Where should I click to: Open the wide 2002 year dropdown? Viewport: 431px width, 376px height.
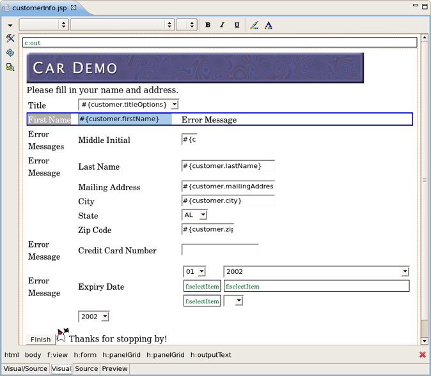405,271
